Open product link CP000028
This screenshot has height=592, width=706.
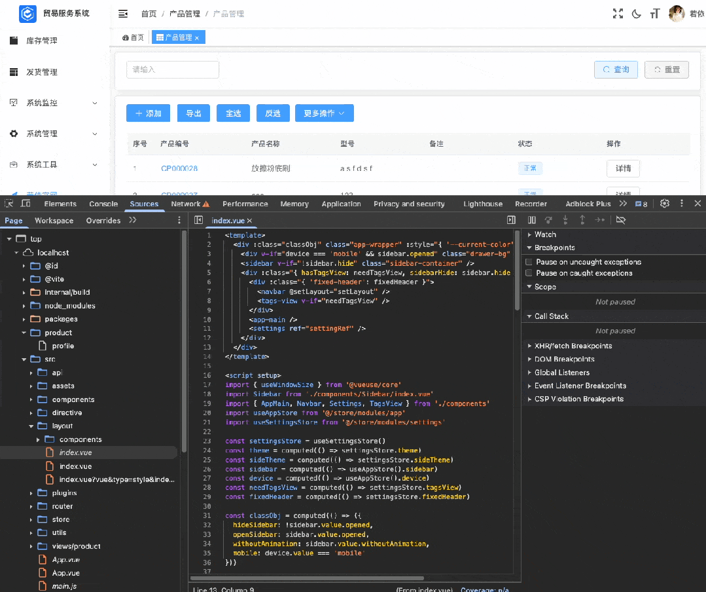pyautogui.click(x=179, y=168)
